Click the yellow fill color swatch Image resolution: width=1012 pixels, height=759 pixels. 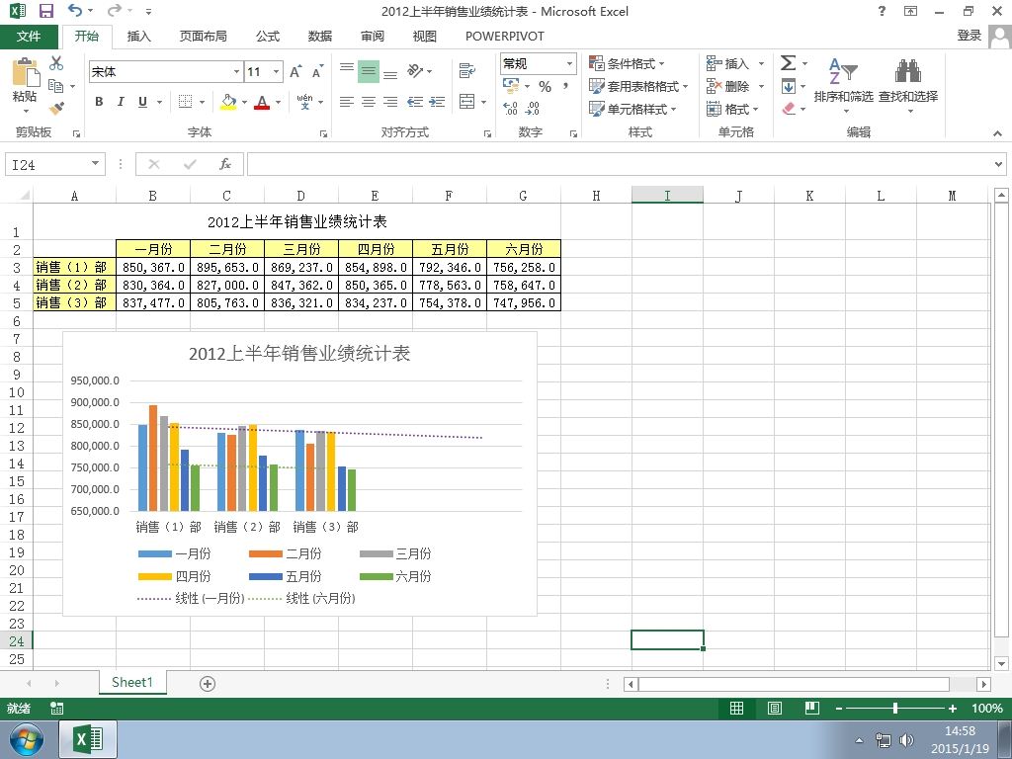228,102
